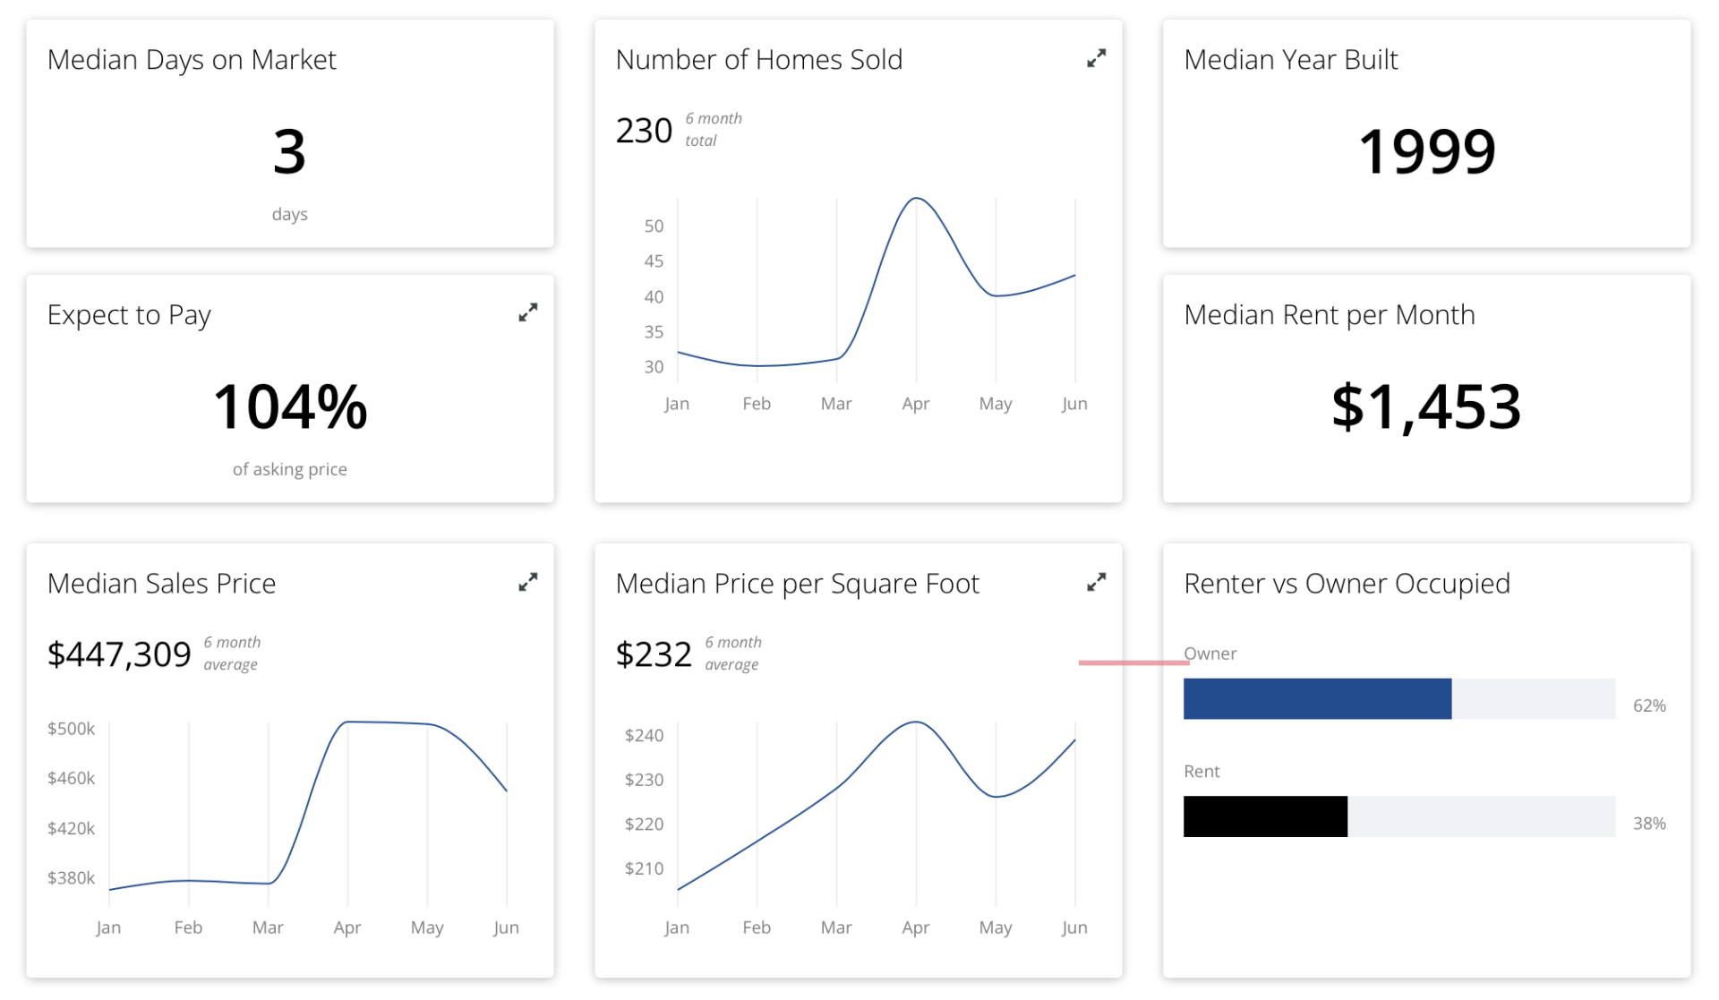Click the $232 six month average value
Viewport: 1719px width, 1000px height.
[x=654, y=654]
